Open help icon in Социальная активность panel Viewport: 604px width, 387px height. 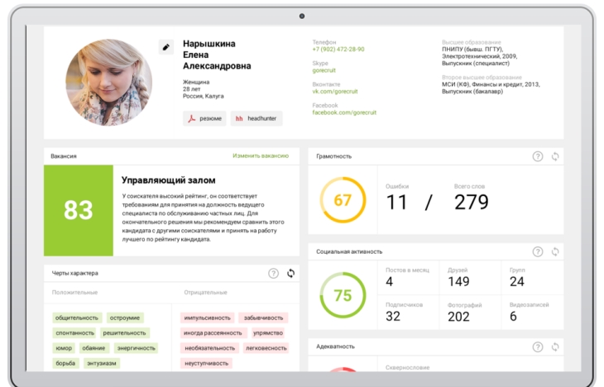tap(538, 252)
